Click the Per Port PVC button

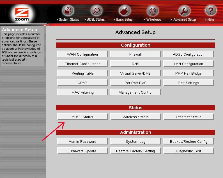(x=135, y=83)
